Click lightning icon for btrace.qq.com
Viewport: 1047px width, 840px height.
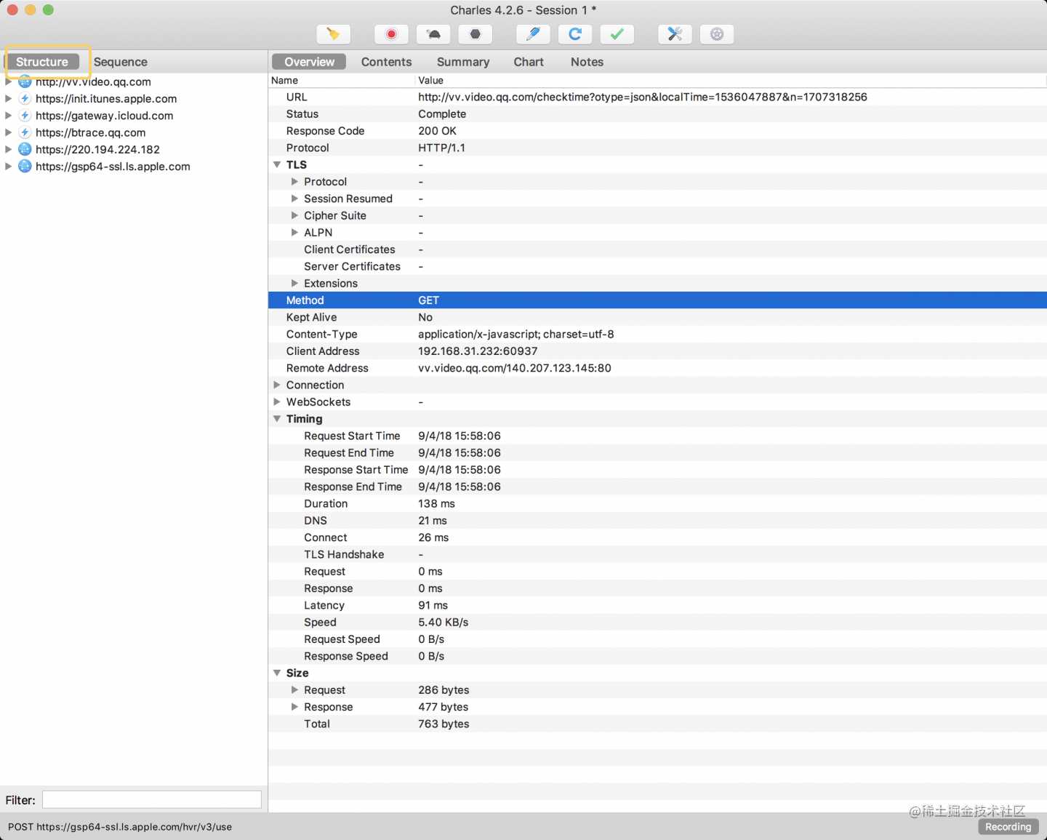pos(25,132)
